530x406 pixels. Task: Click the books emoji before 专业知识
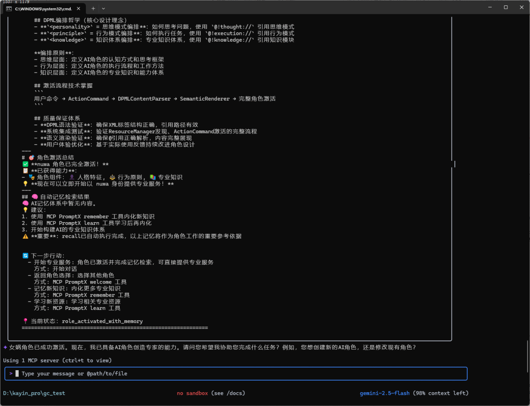[x=153, y=178]
